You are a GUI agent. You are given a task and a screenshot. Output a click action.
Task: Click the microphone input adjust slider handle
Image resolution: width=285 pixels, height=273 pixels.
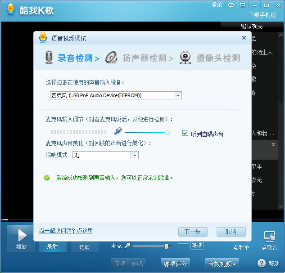coord(167,133)
